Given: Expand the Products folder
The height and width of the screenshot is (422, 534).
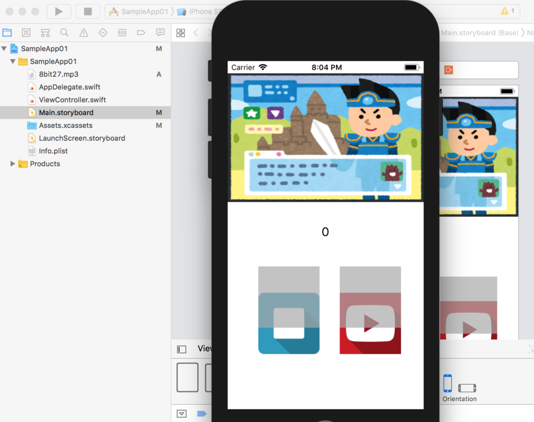Looking at the screenshot, I should [13, 164].
